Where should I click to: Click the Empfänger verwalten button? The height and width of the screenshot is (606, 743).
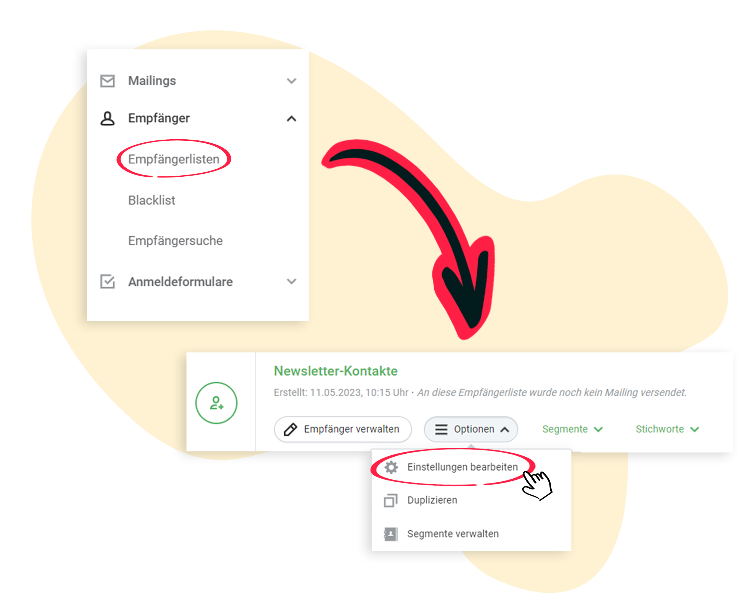(x=343, y=429)
